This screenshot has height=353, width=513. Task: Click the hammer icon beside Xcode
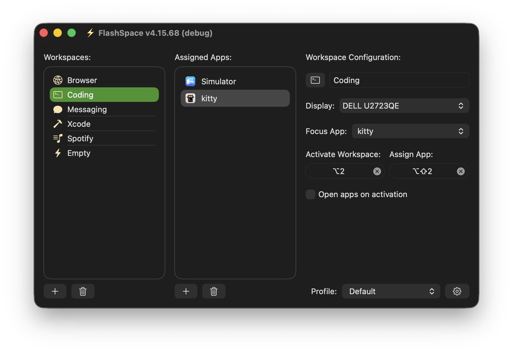pos(58,124)
